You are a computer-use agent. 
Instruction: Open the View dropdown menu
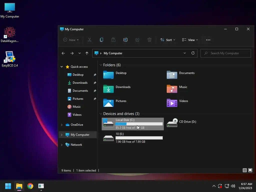click(190, 40)
